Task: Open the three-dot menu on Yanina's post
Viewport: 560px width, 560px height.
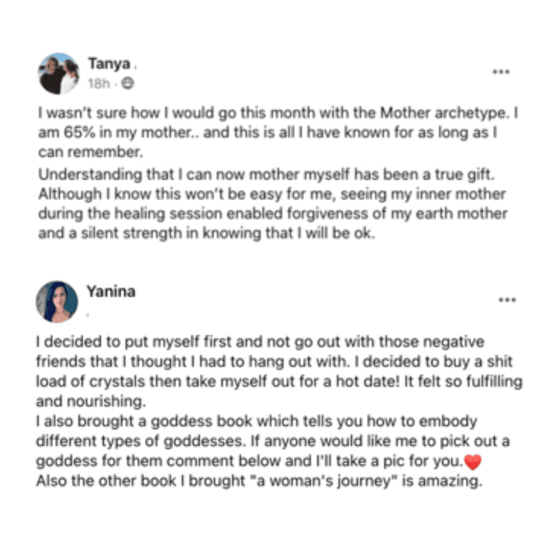Action: 507,300
